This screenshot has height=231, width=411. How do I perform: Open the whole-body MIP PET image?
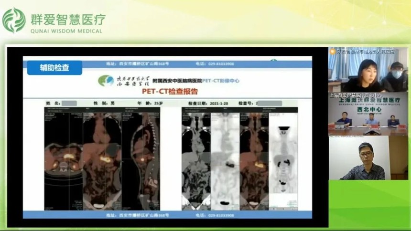283,161
